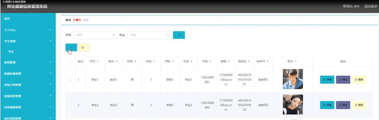Image resolution: width=379 pixels, height=120 pixels.
Task: Click cell 学院1 in the table
Action: pyautogui.click(x=170, y=80)
